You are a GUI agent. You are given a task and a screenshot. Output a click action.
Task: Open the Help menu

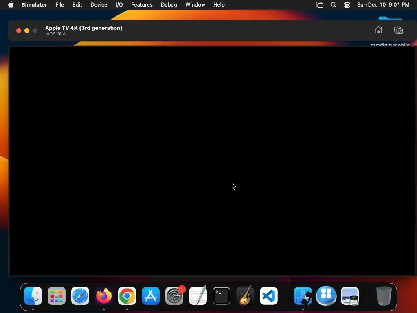click(x=219, y=4)
